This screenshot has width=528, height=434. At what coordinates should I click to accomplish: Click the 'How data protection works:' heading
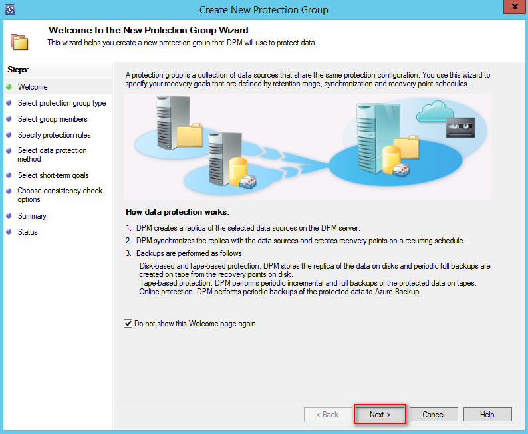point(178,212)
